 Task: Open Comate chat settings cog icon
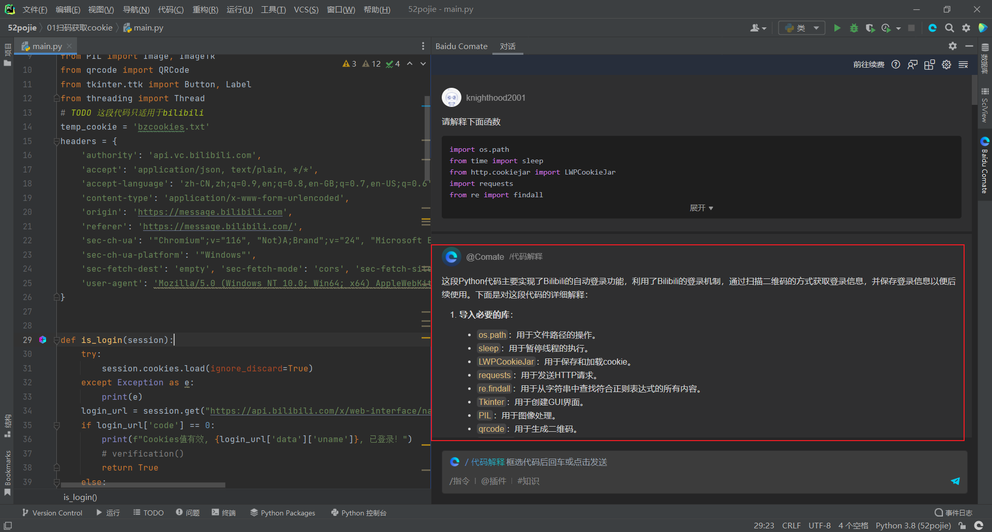click(947, 65)
